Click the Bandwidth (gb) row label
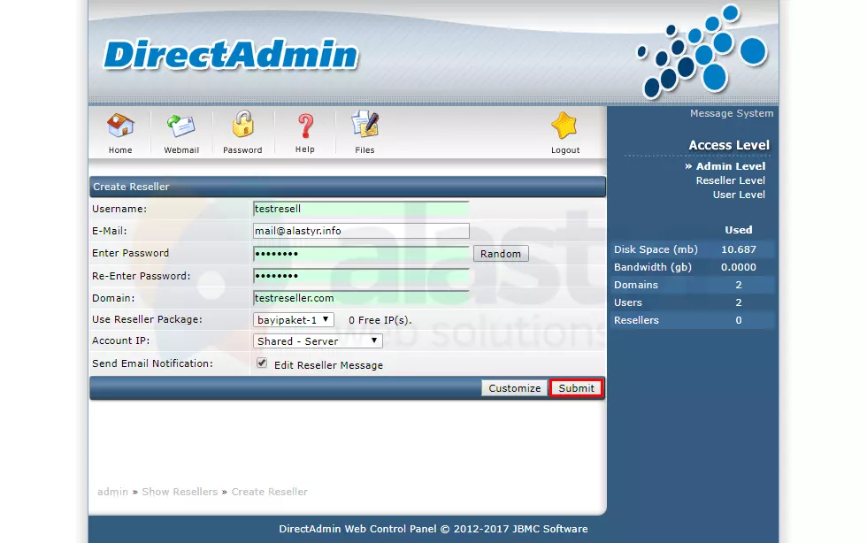 tap(653, 267)
